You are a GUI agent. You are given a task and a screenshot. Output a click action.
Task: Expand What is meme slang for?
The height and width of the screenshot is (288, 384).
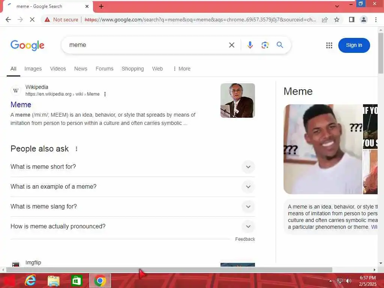click(x=132, y=207)
